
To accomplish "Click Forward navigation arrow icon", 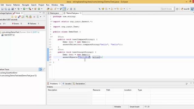I will pos(127,9).
